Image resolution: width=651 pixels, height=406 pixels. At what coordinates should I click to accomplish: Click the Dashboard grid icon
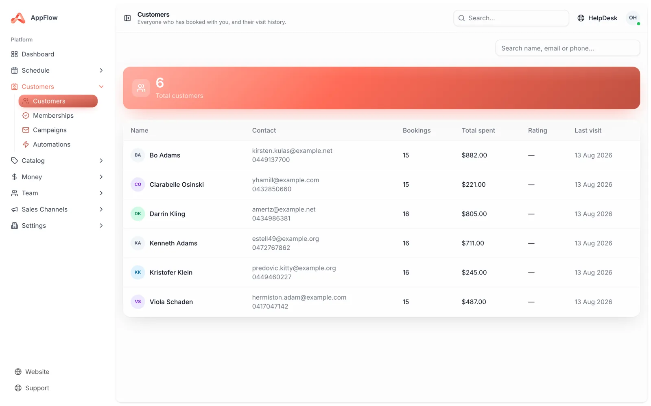tap(15, 54)
